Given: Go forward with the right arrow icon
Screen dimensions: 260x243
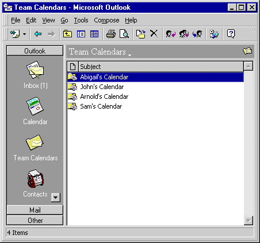Looking at the screenshot, I should point(51,34).
